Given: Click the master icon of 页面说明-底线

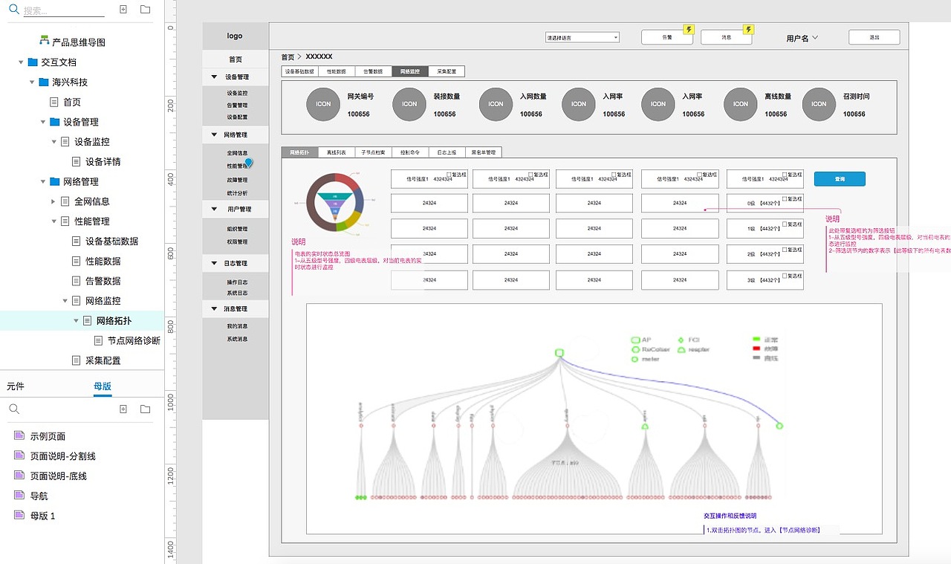Looking at the screenshot, I should pos(19,476).
